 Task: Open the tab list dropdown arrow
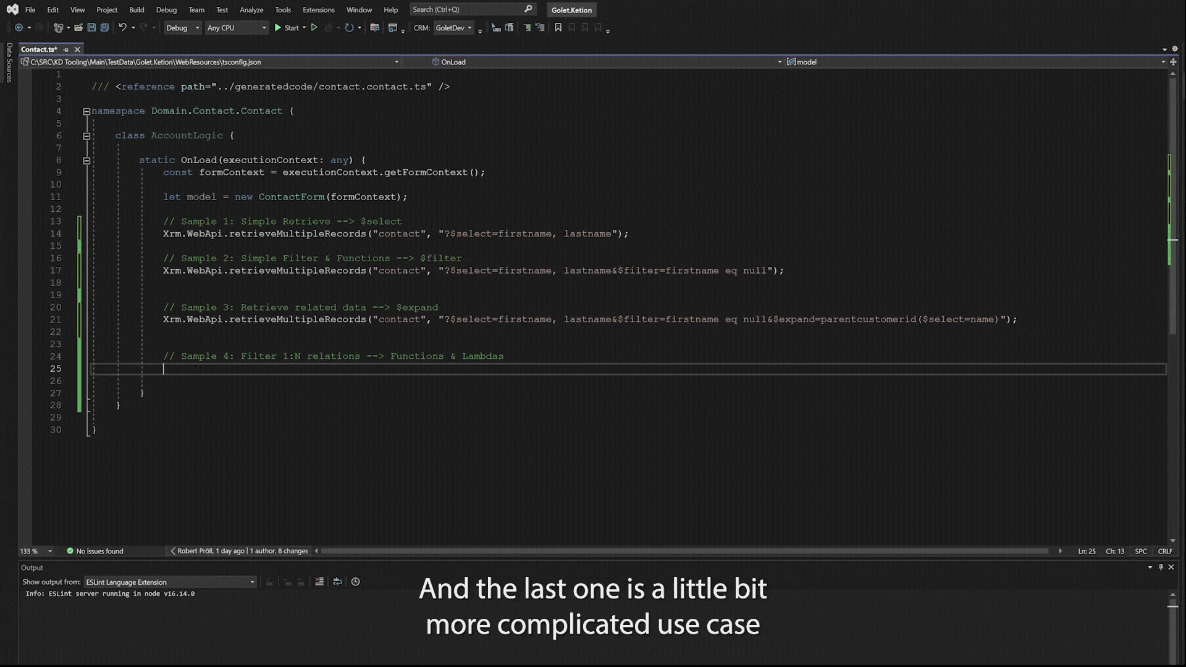tap(1165, 49)
